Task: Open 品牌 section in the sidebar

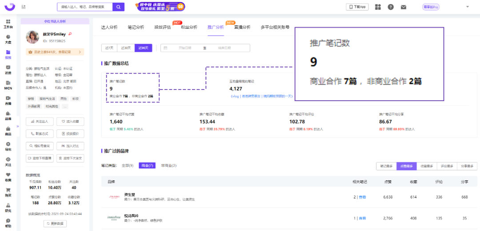Action: click(8, 116)
